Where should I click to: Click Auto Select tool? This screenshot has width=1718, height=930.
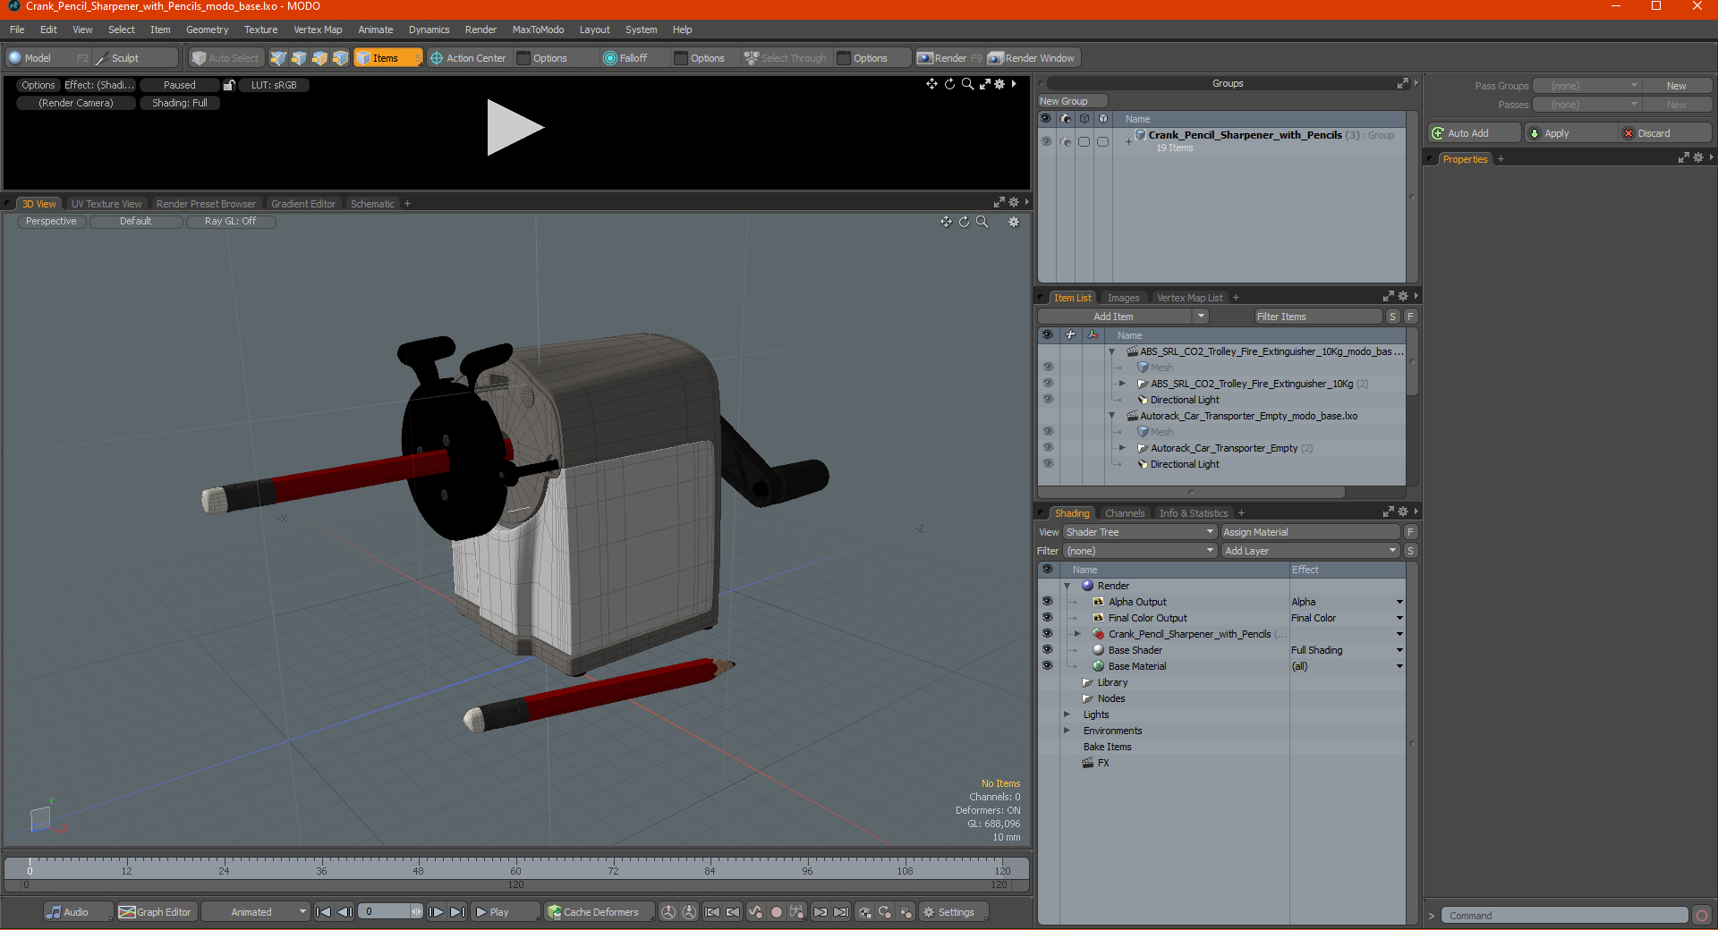(x=225, y=58)
